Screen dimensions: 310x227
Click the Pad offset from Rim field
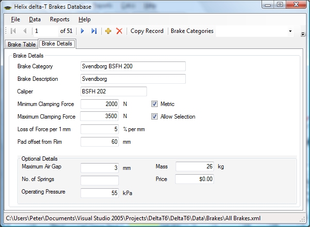[x=99, y=142]
